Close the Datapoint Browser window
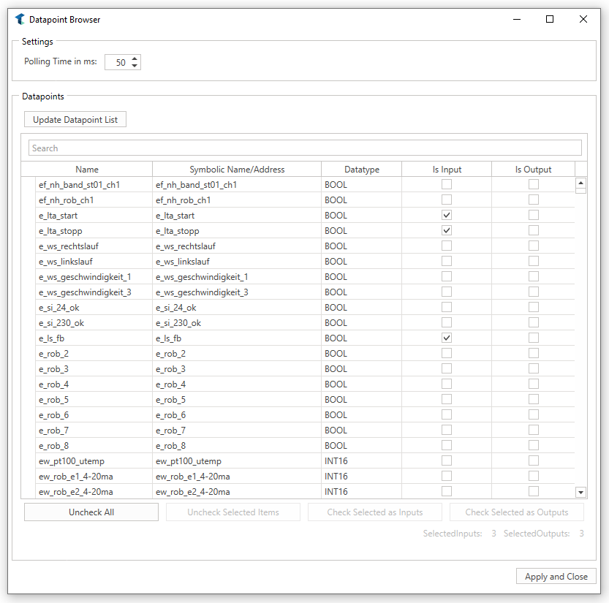The width and height of the screenshot is (609, 603). pyautogui.click(x=583, y=19)
